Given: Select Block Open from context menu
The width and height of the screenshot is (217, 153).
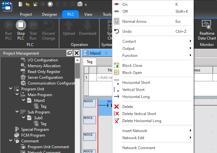Looking at the screenshot, I should pyautogui.click(x=132, y=73).
